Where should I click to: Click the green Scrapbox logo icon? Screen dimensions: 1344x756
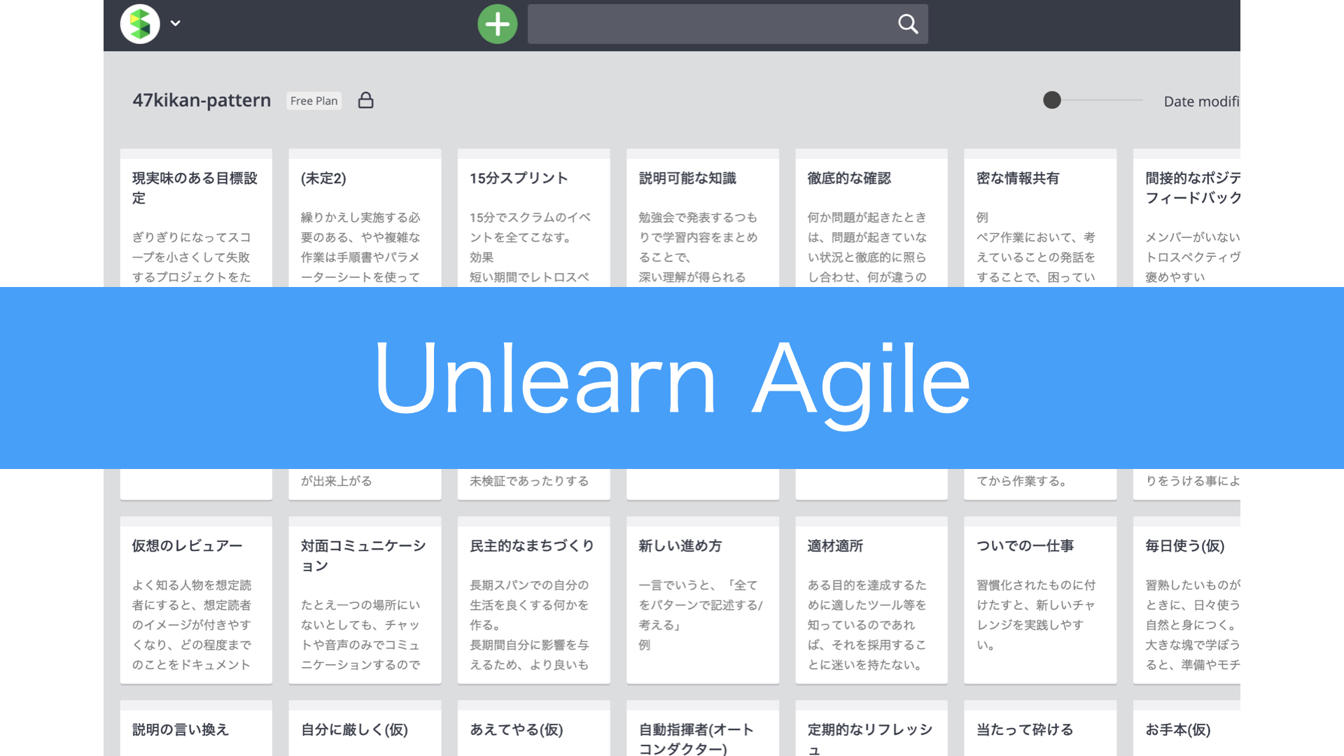(x=140, y=24)
